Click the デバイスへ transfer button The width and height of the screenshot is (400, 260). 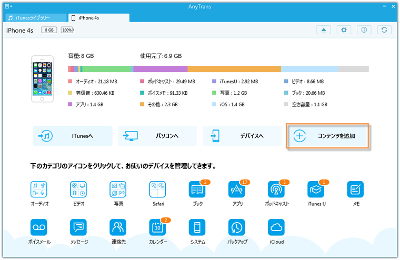pyautogui.click(x=242, y=136)
